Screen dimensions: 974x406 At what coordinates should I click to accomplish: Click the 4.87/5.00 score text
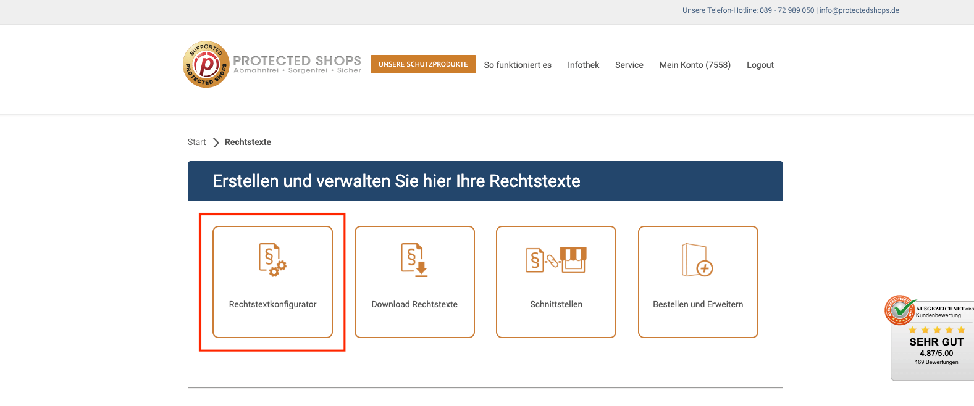[x=936, y=354]
